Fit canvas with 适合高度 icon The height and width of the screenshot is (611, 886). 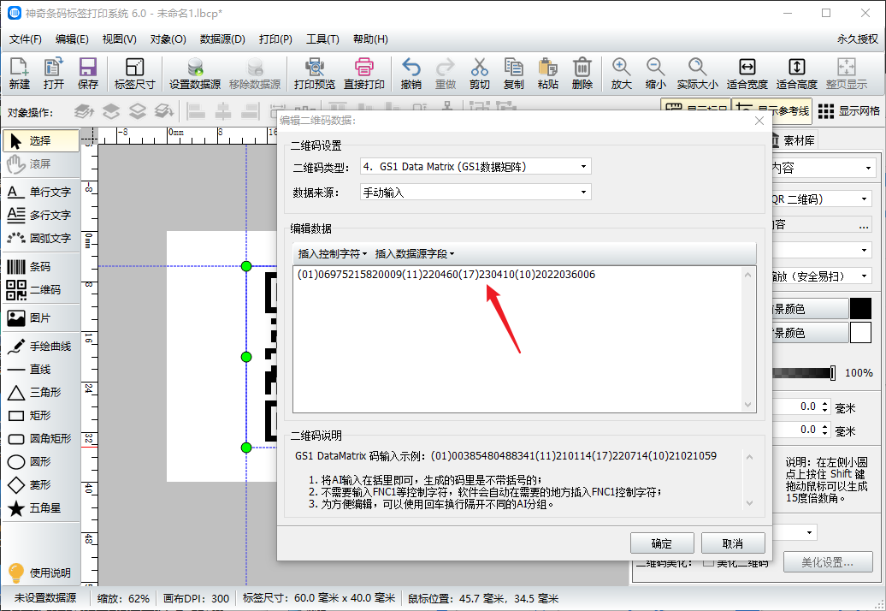[797, 74]
